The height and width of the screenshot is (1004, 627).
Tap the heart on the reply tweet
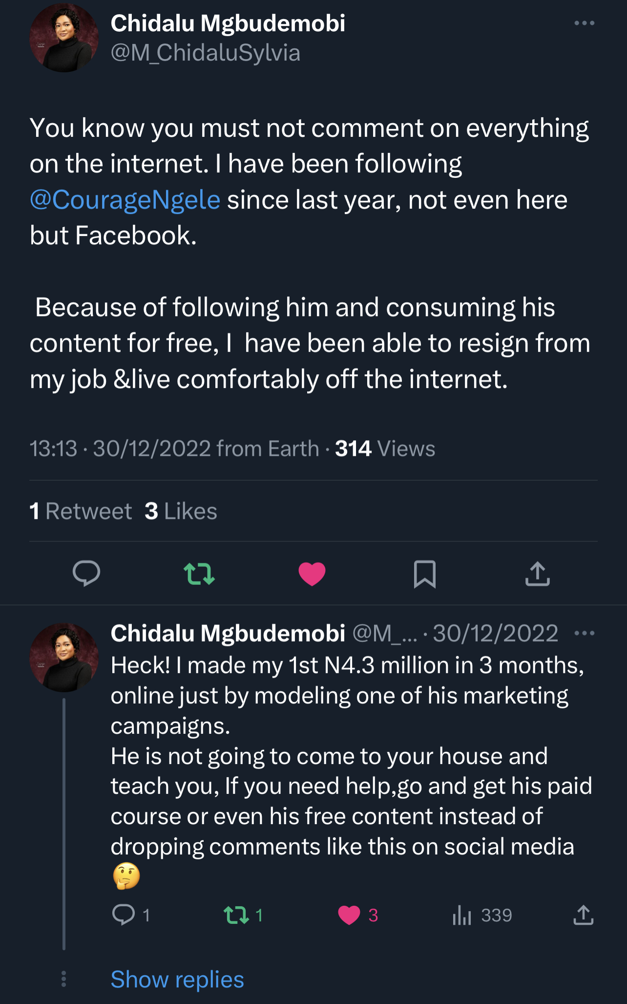click(349, 915)
